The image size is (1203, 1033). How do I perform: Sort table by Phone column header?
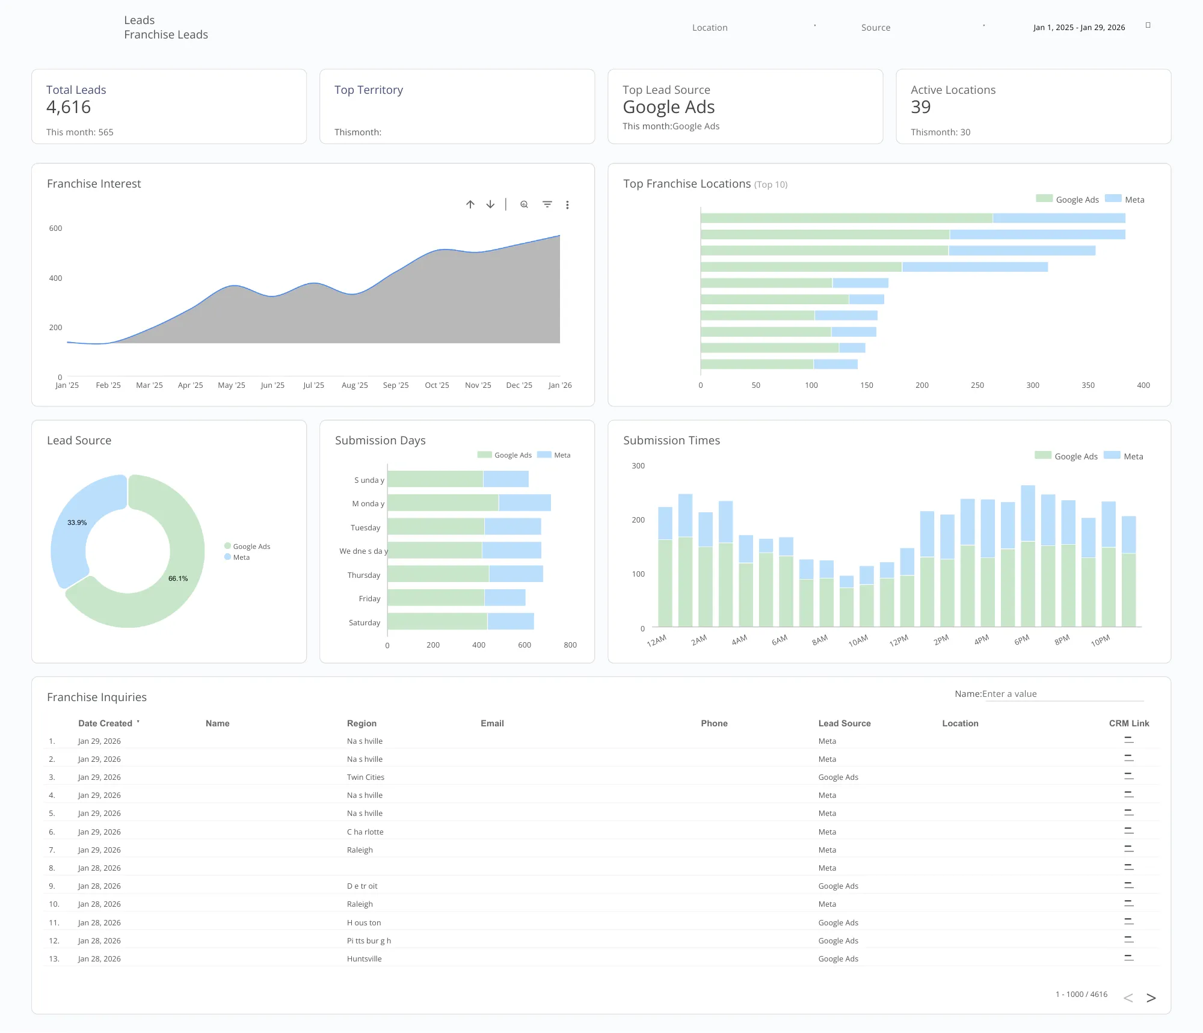coord(714,723)
